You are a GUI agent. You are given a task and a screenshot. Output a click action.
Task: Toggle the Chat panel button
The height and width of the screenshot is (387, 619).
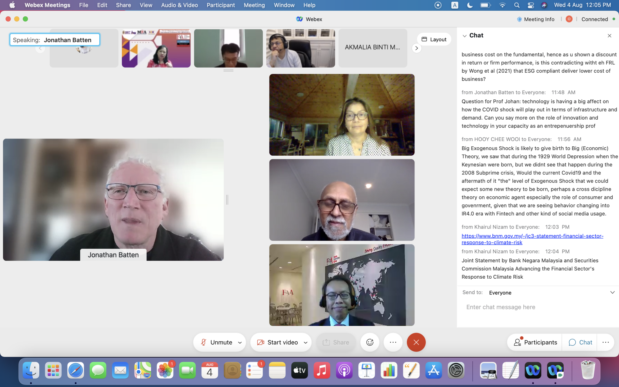[580, 342]
